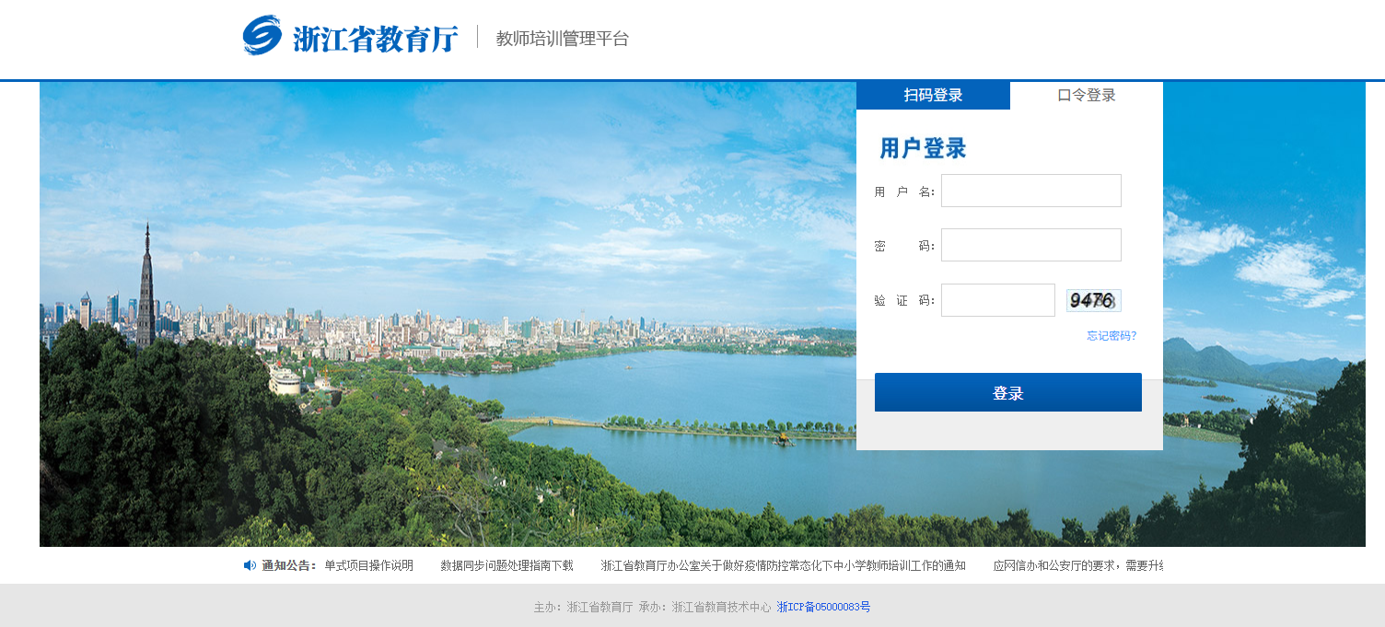Open the 忘记密码? link
This screenshot has width=1385, height=627.
coord(1111,336)
